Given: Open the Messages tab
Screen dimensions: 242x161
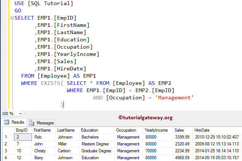Looking at the screenshot, I should coord(42,123).
